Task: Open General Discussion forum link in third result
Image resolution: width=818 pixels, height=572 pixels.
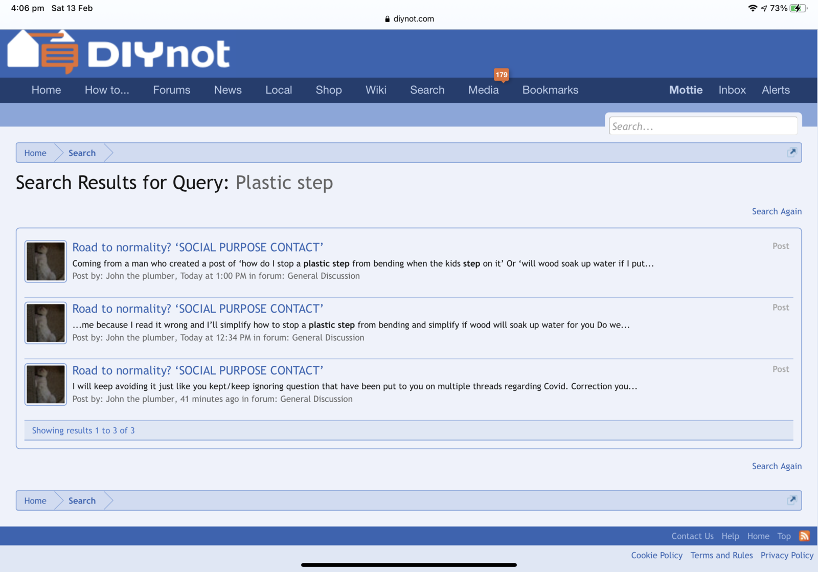Action: [316, 399]
